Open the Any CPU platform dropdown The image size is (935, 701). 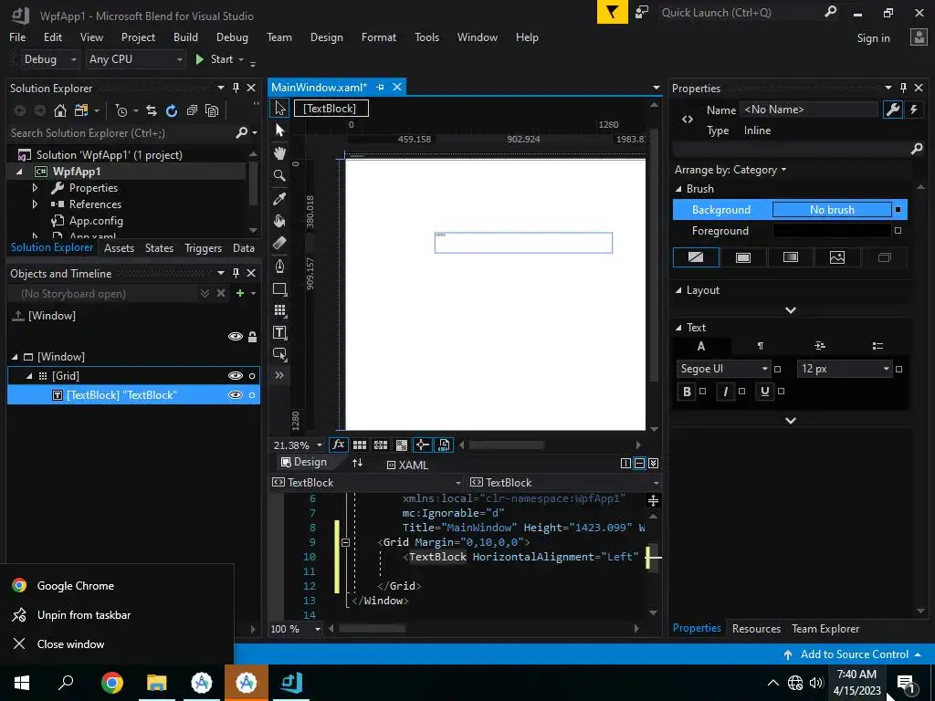[136, 59]
